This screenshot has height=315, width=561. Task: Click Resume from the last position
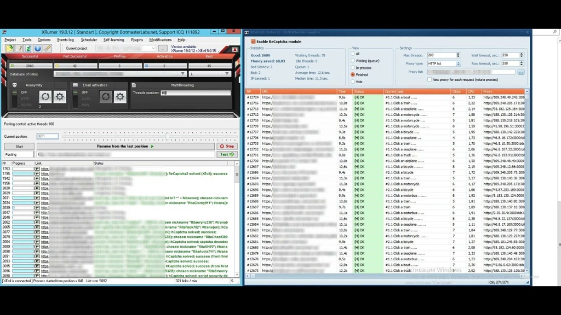tap(125, 146)
